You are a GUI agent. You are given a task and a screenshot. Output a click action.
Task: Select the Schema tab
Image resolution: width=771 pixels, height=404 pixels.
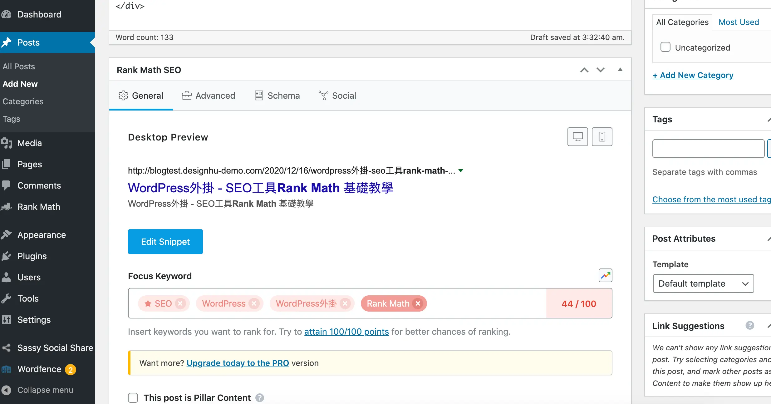point(277,96)
